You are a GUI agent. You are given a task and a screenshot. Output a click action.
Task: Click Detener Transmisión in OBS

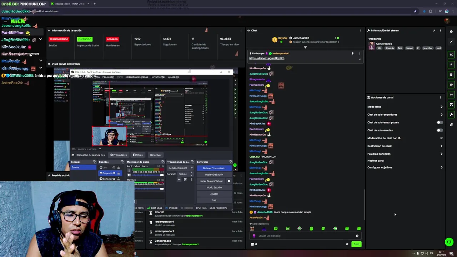coord(214,168)
